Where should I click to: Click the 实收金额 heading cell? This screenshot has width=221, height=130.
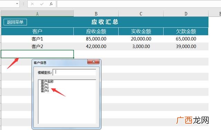click(x=141, y=31)
